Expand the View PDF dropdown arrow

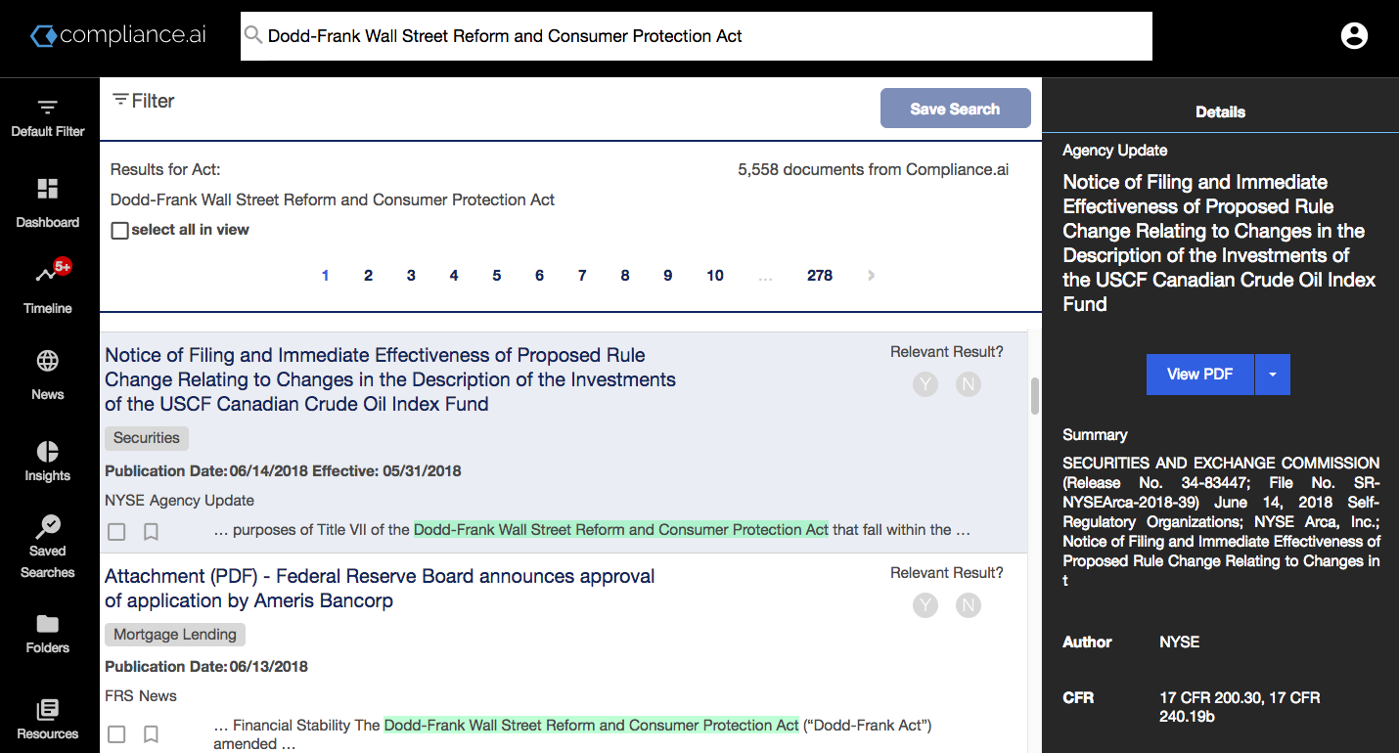(x=1272, y=375)
